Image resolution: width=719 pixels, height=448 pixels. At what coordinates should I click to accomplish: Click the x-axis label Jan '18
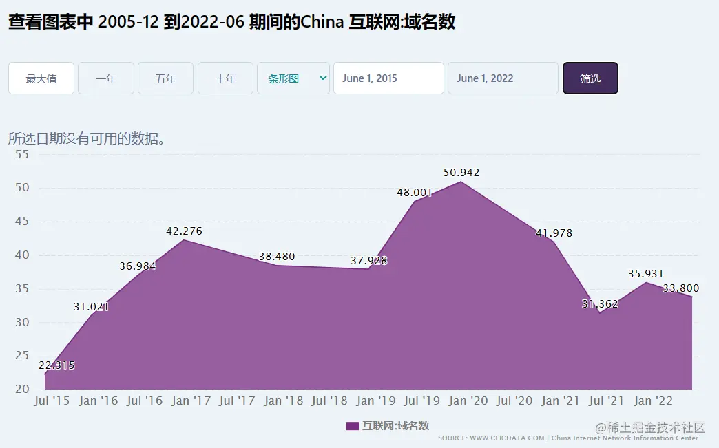click(283, 401)
